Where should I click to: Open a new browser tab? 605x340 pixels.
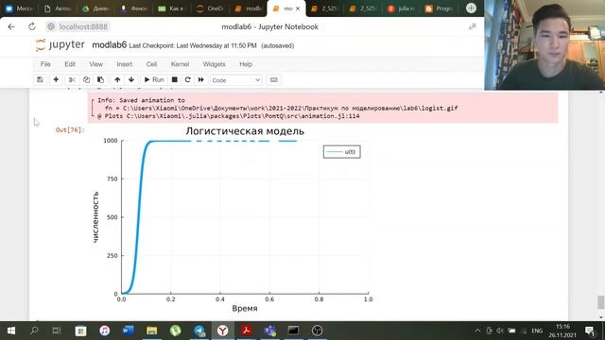coord(471,8)
